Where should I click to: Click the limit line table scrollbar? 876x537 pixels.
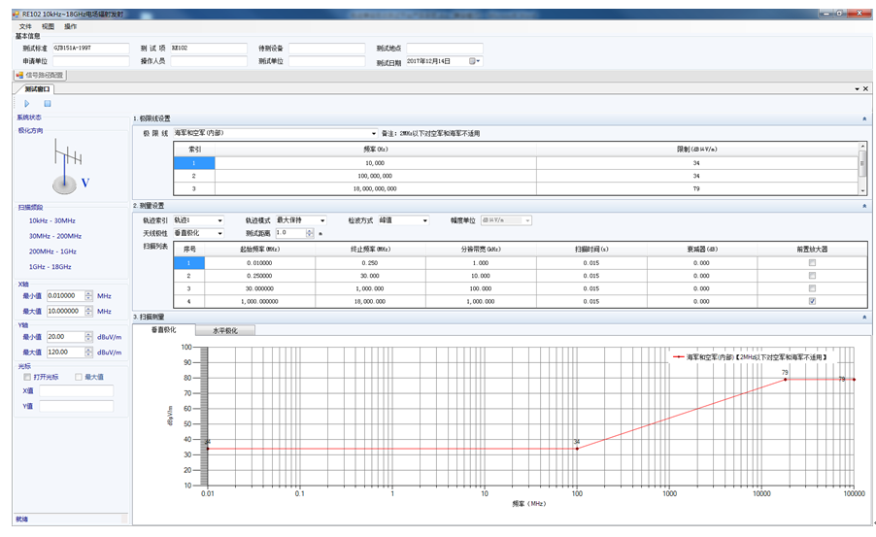(x=862, y=168)
